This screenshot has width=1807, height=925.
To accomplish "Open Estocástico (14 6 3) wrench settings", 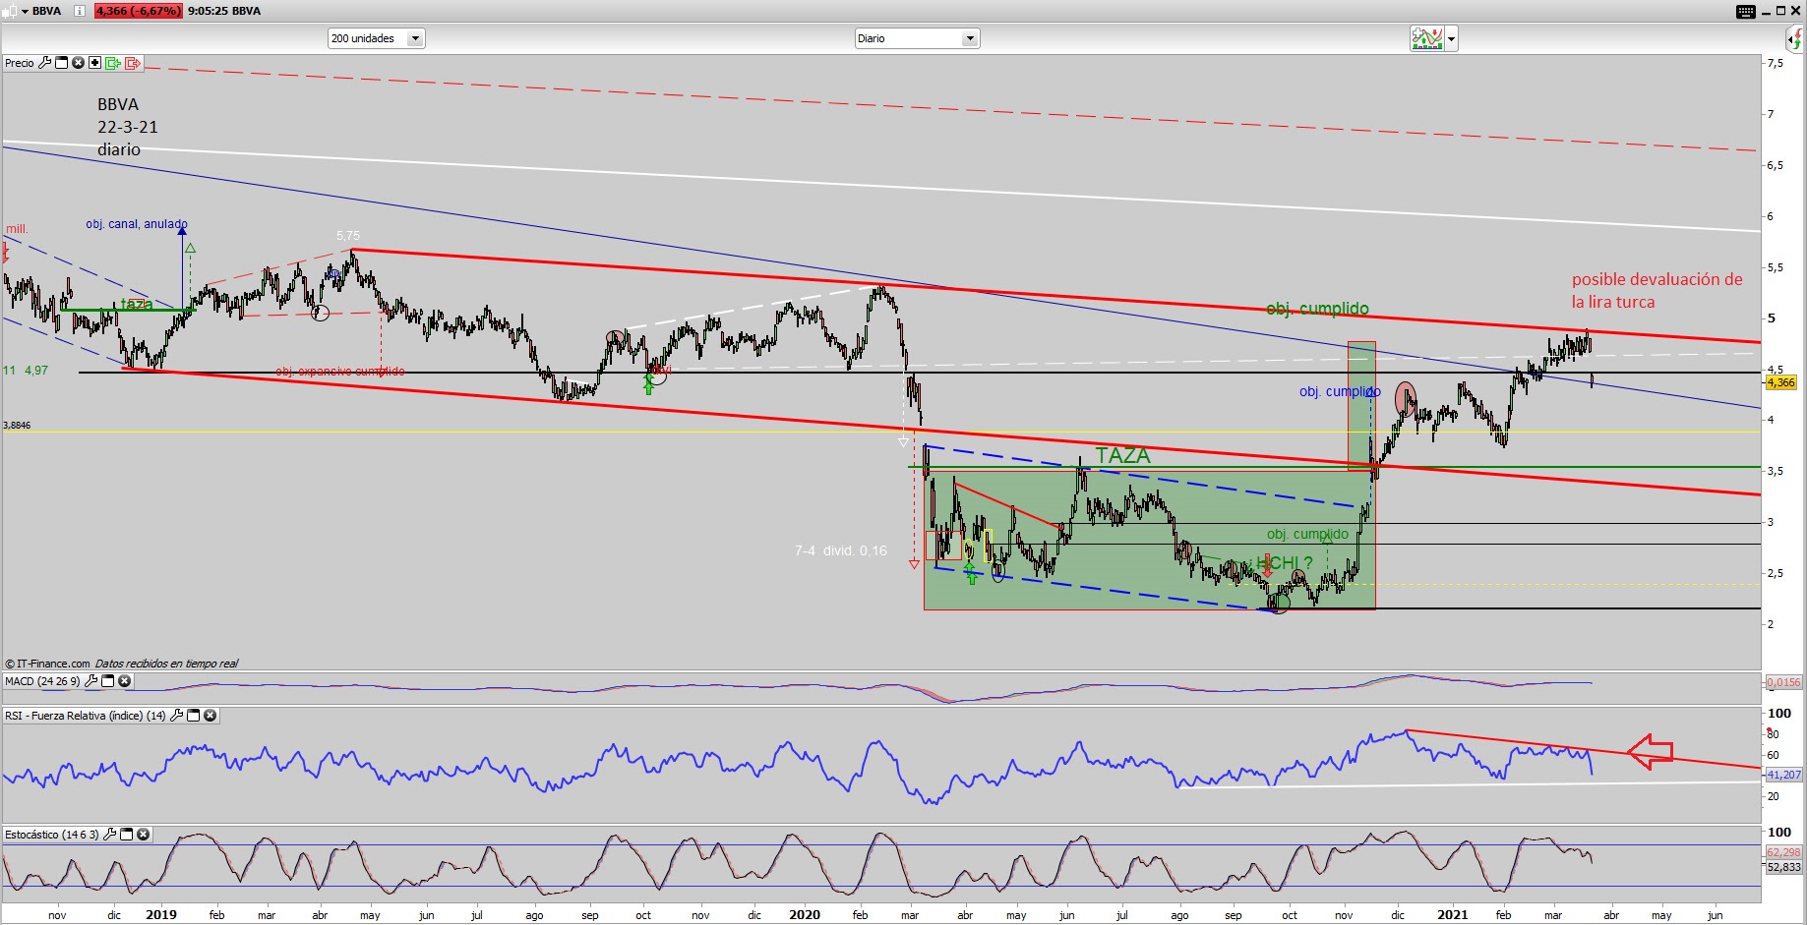I will click(109, 834).
